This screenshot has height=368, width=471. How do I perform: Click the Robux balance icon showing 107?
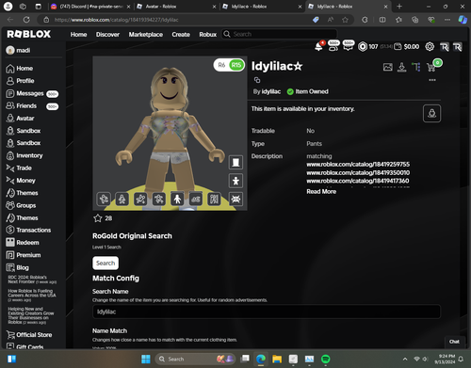pos(363,47)
